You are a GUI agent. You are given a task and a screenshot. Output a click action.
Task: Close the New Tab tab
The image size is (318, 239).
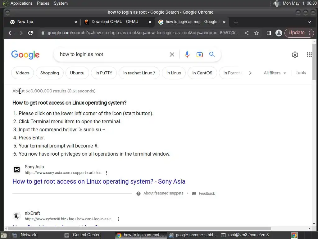point(76,22)
